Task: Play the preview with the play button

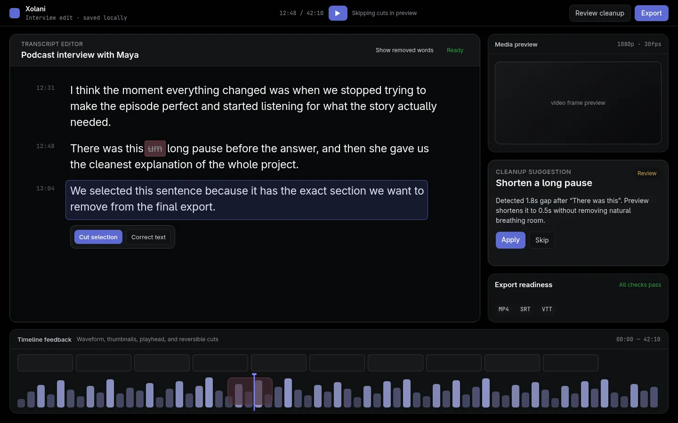Action: 338,13
